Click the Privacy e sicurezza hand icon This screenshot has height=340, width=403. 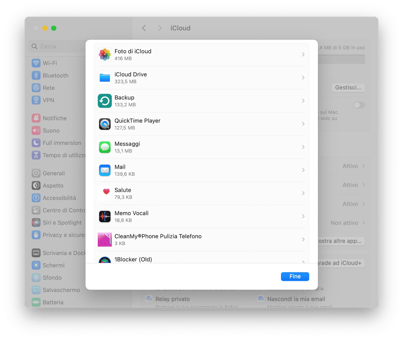pyautogui.click(x=36, y=235)
